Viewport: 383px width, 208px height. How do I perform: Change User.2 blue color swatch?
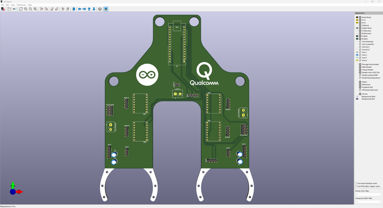(357, 55)
